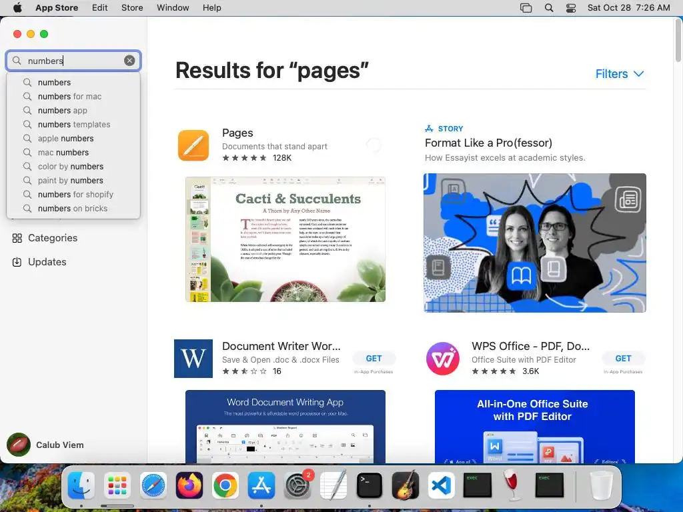Select suggestion "numbers app"
Screen dimensions: 683x512
[73, 110]
